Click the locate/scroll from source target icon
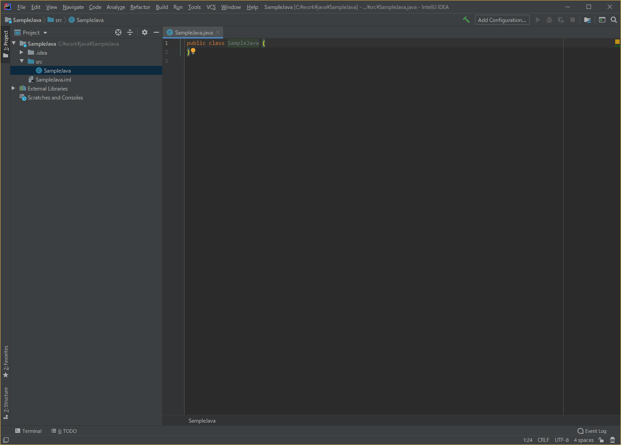621x445 pixels. tap(118, 32)
